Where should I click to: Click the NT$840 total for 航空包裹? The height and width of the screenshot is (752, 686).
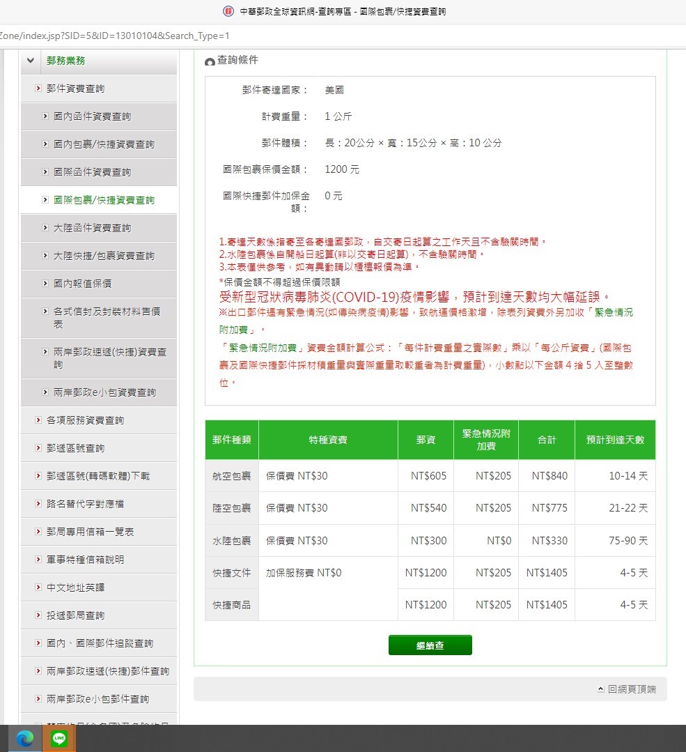[549, 476]
